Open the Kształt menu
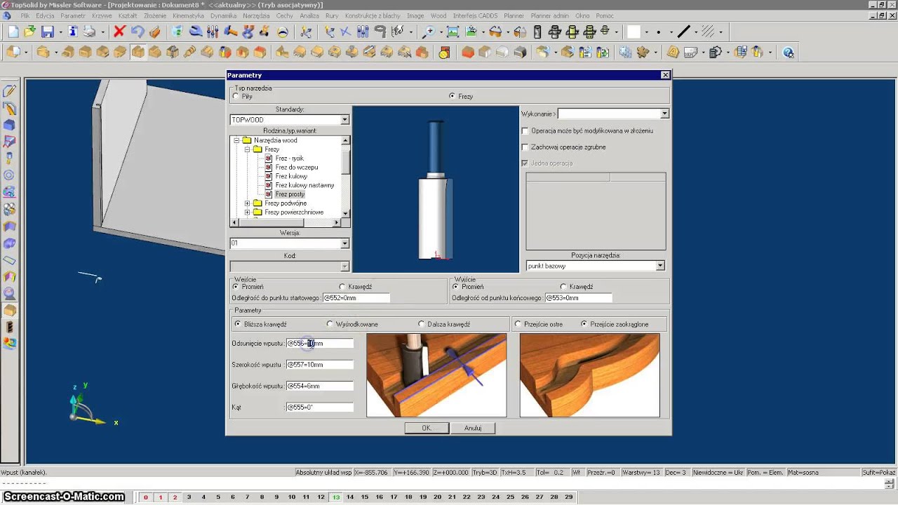 tap(128, 15)
